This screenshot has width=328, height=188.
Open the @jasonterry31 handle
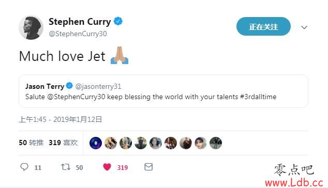click(98, 86)
